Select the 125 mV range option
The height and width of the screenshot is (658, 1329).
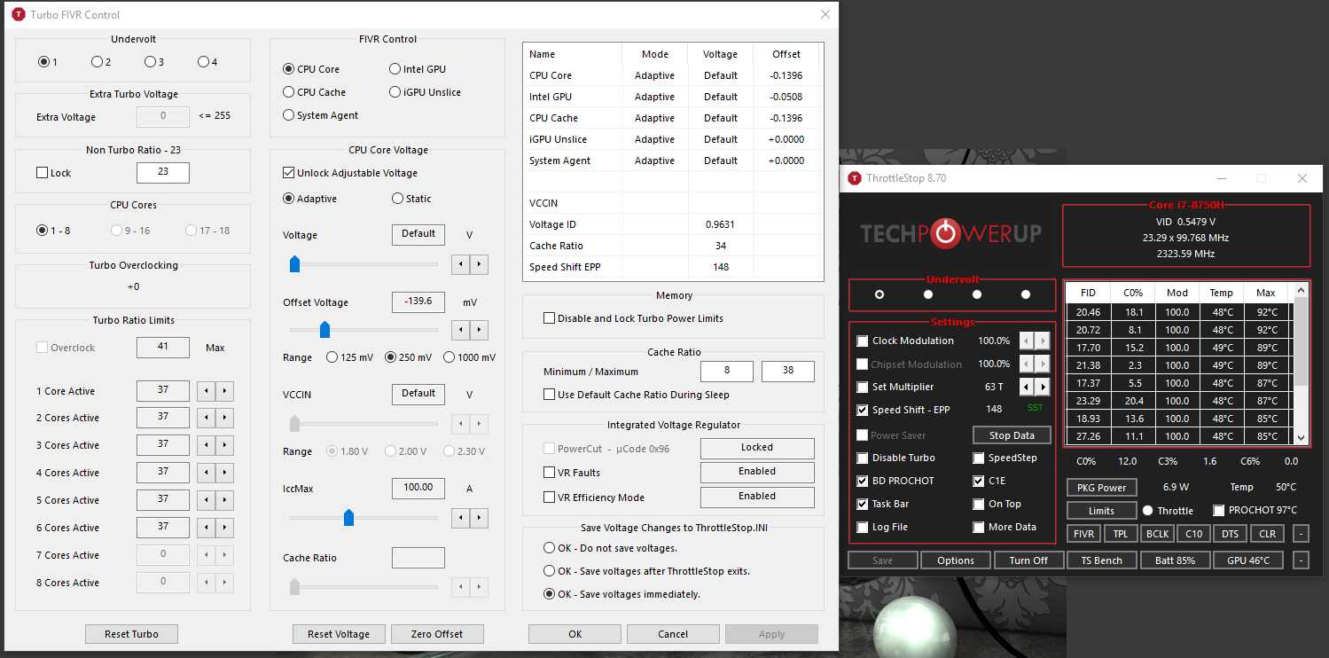(x=332, y=357)
